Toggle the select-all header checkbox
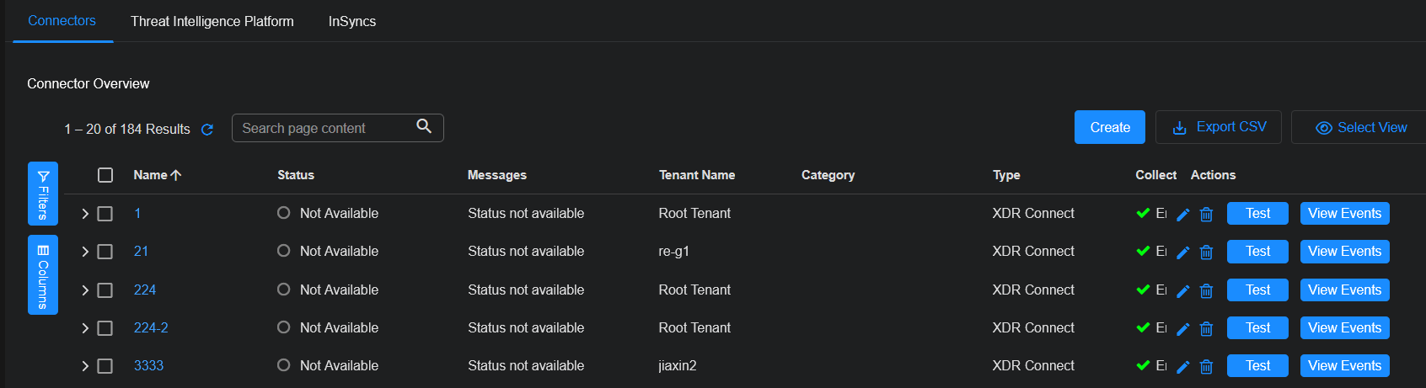 point(105,175)
